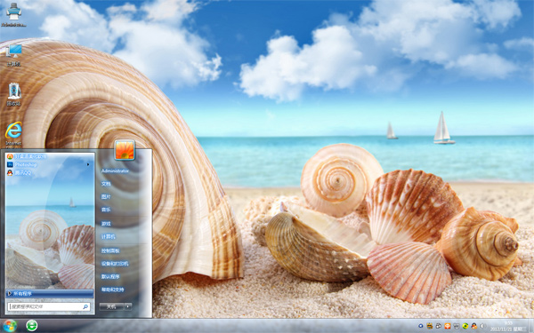534x333 pixels.
Task: Open the Recycle Bin desktop icon
Action: coord(14,94)
